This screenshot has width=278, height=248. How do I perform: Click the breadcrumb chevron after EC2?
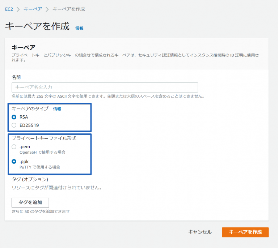click(x=18, y=9)
